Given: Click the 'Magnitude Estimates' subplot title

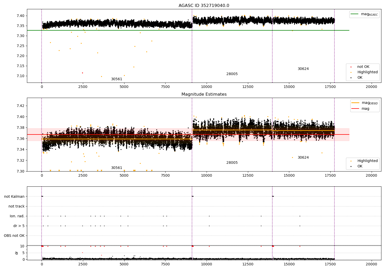Looking at the screenshot, I should pyautogui.click(x=204, y=94).
